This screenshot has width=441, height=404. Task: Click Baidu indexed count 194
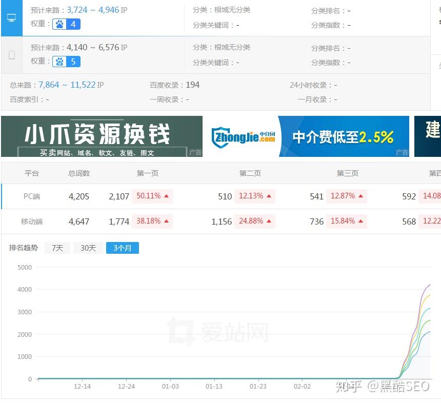(x=193, y=85)
